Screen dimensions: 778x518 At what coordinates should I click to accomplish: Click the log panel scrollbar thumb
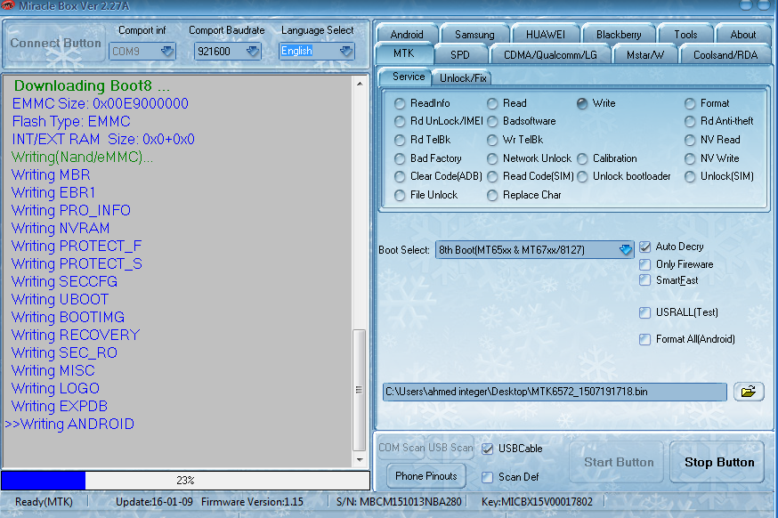(x=360, y=390)
